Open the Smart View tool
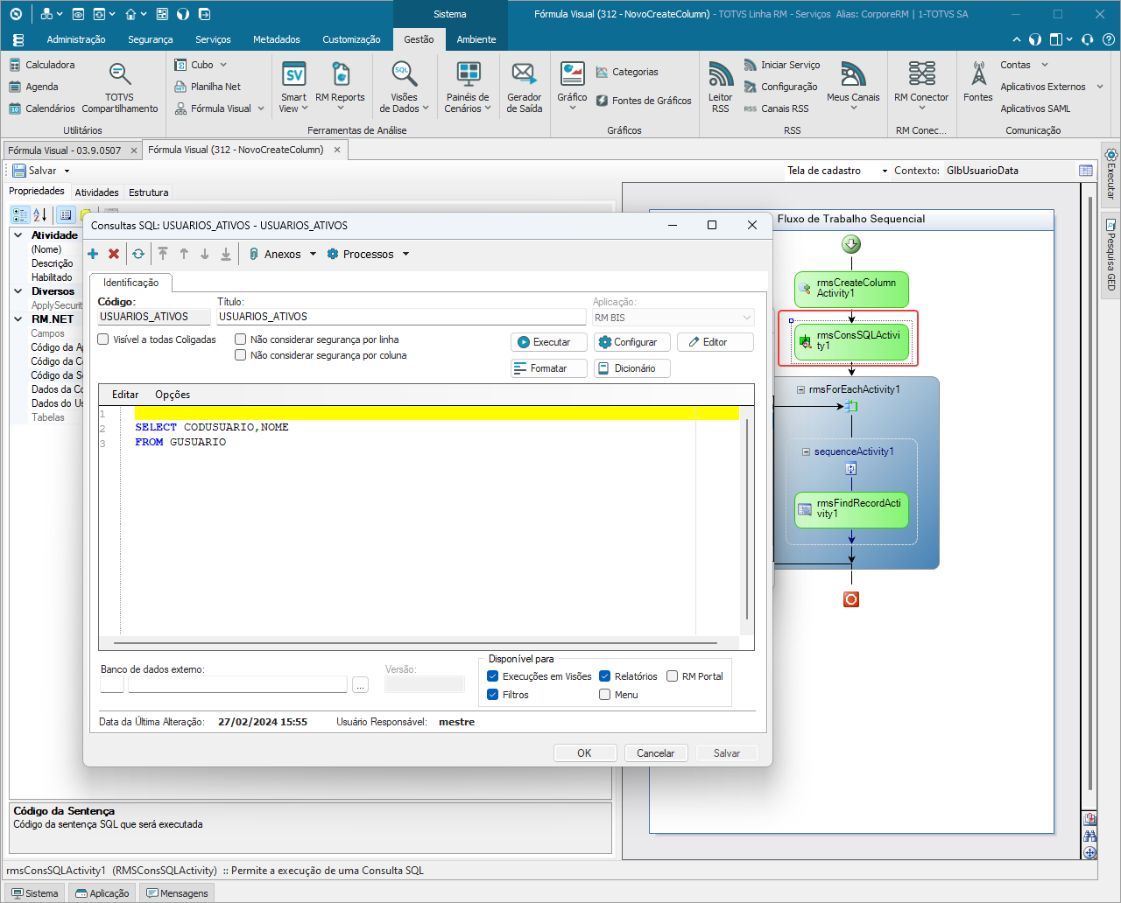Viewport: 1121px width, 903px height. [x=293, y=88]
